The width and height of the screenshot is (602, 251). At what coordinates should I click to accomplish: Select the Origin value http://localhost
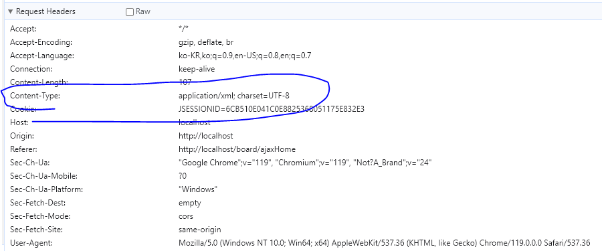pyautogui.click(x=206, y=136)
